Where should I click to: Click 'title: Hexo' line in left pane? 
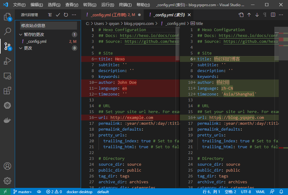click(x=130, y=59)
